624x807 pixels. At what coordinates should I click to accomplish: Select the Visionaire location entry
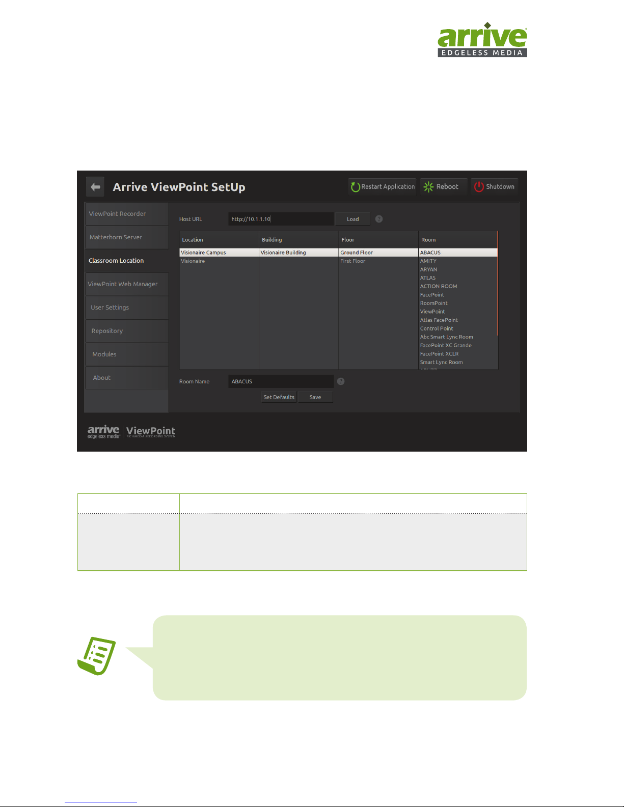pos(219,261)
